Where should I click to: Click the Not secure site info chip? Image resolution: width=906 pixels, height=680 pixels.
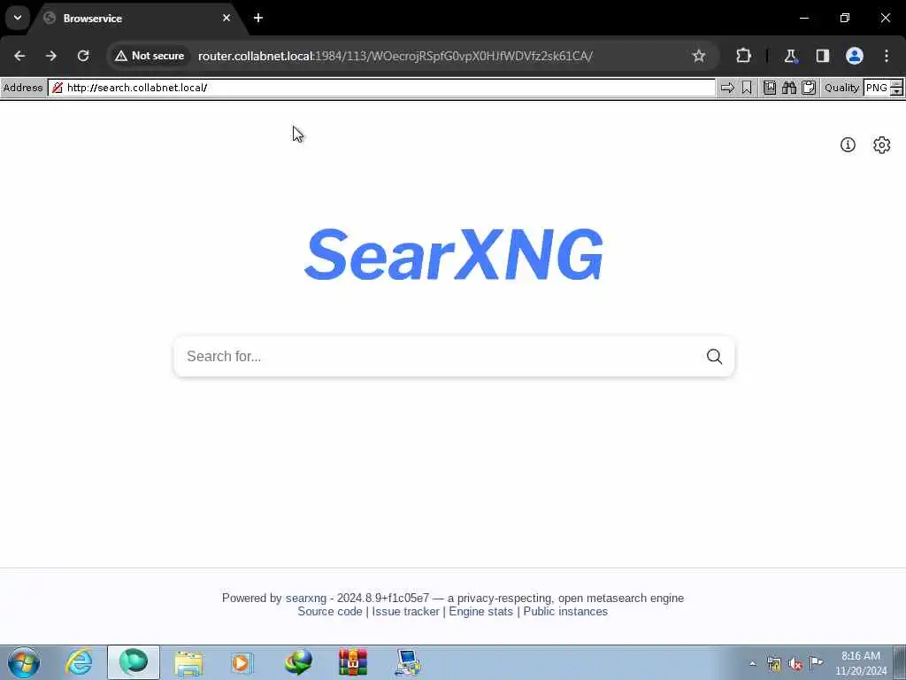[x=150, y=56]
